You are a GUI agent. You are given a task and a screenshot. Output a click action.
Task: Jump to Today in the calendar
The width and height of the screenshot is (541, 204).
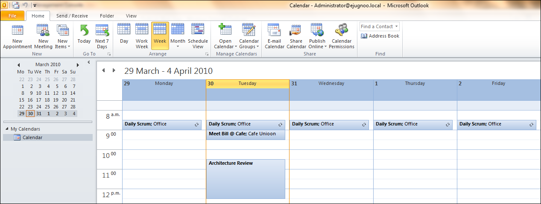[x=84, y=36]
